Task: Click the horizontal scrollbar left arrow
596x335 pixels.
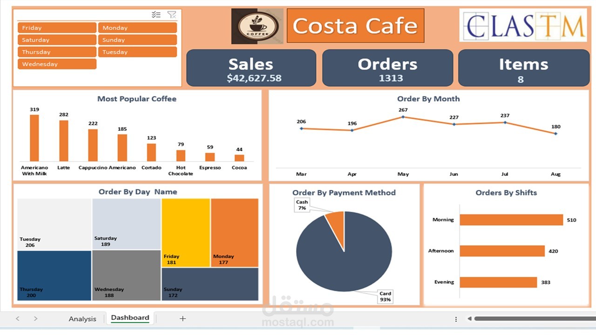Action: tap(469, 319)
